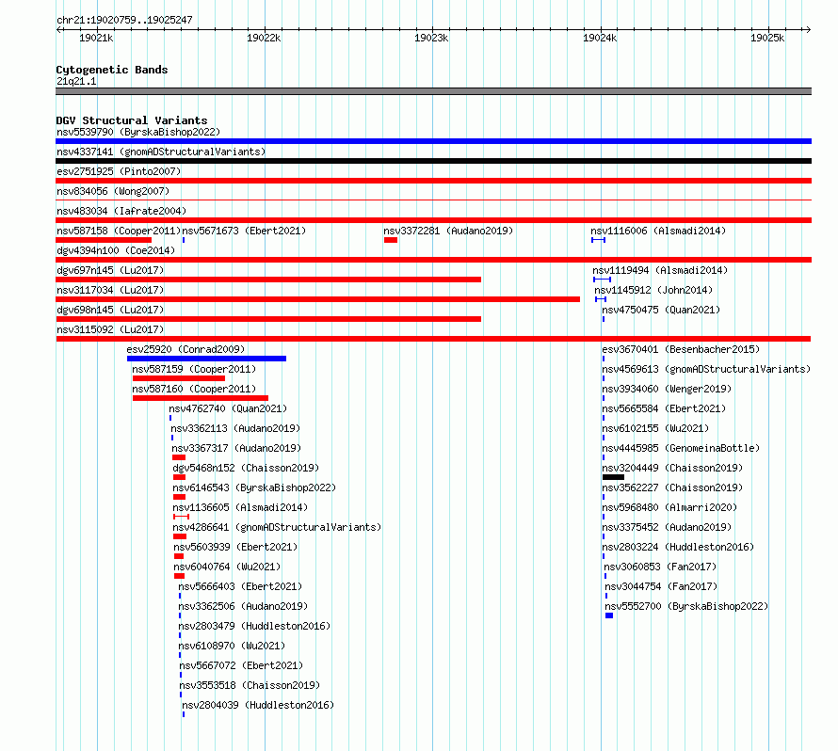
Task: Click the 19025k ruler position label
Action: [x=767, y=38]
